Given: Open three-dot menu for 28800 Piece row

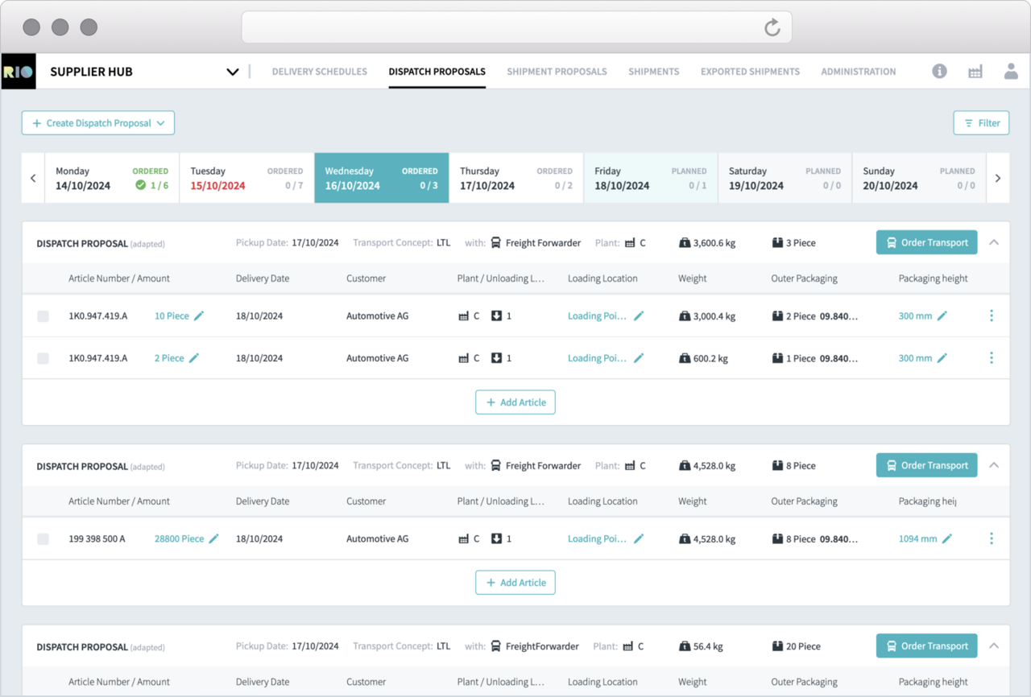Looking at the screenshot, I should tap(992, 538).
